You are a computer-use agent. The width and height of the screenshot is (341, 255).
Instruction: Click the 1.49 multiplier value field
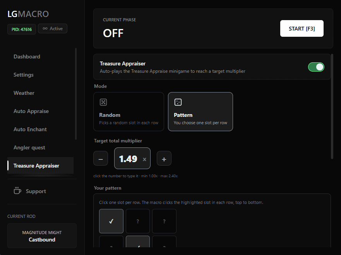click(x=132, y=158)
